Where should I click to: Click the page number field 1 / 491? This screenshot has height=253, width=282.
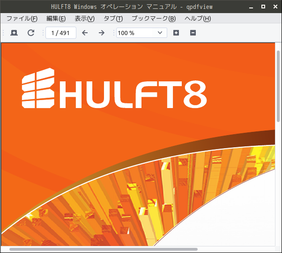pyautogui.click(x=61, y=33)
